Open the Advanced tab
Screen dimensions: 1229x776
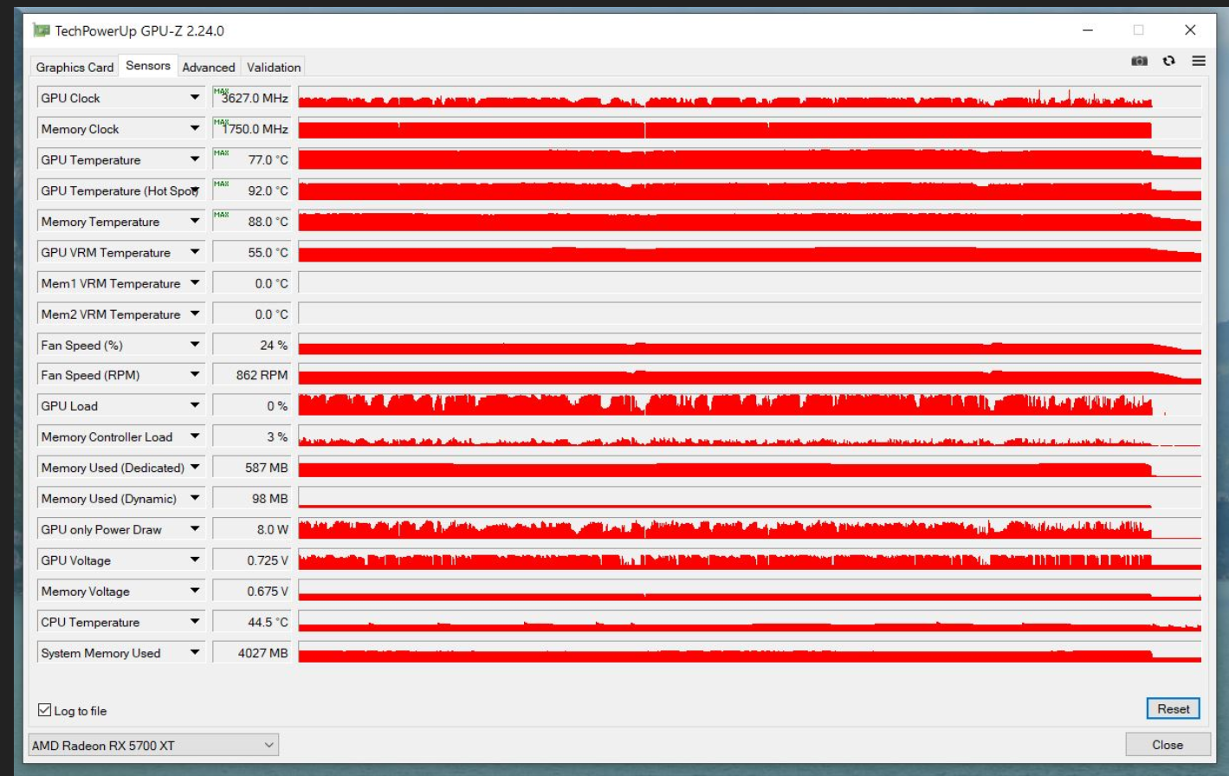(209, 67)
